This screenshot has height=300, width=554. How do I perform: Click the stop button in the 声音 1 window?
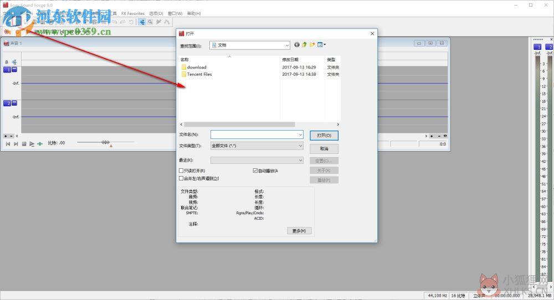tap(24, 144)
